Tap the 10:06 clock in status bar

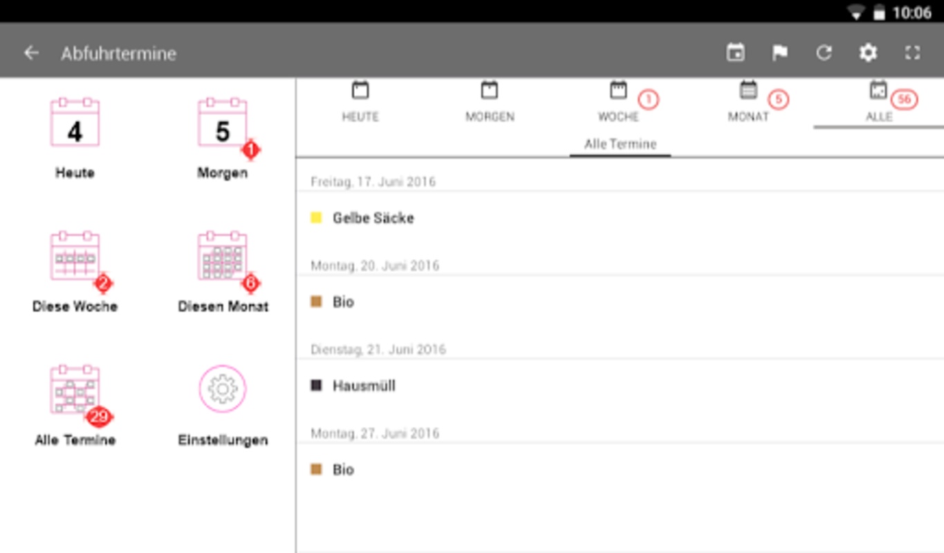coord(912,12)
